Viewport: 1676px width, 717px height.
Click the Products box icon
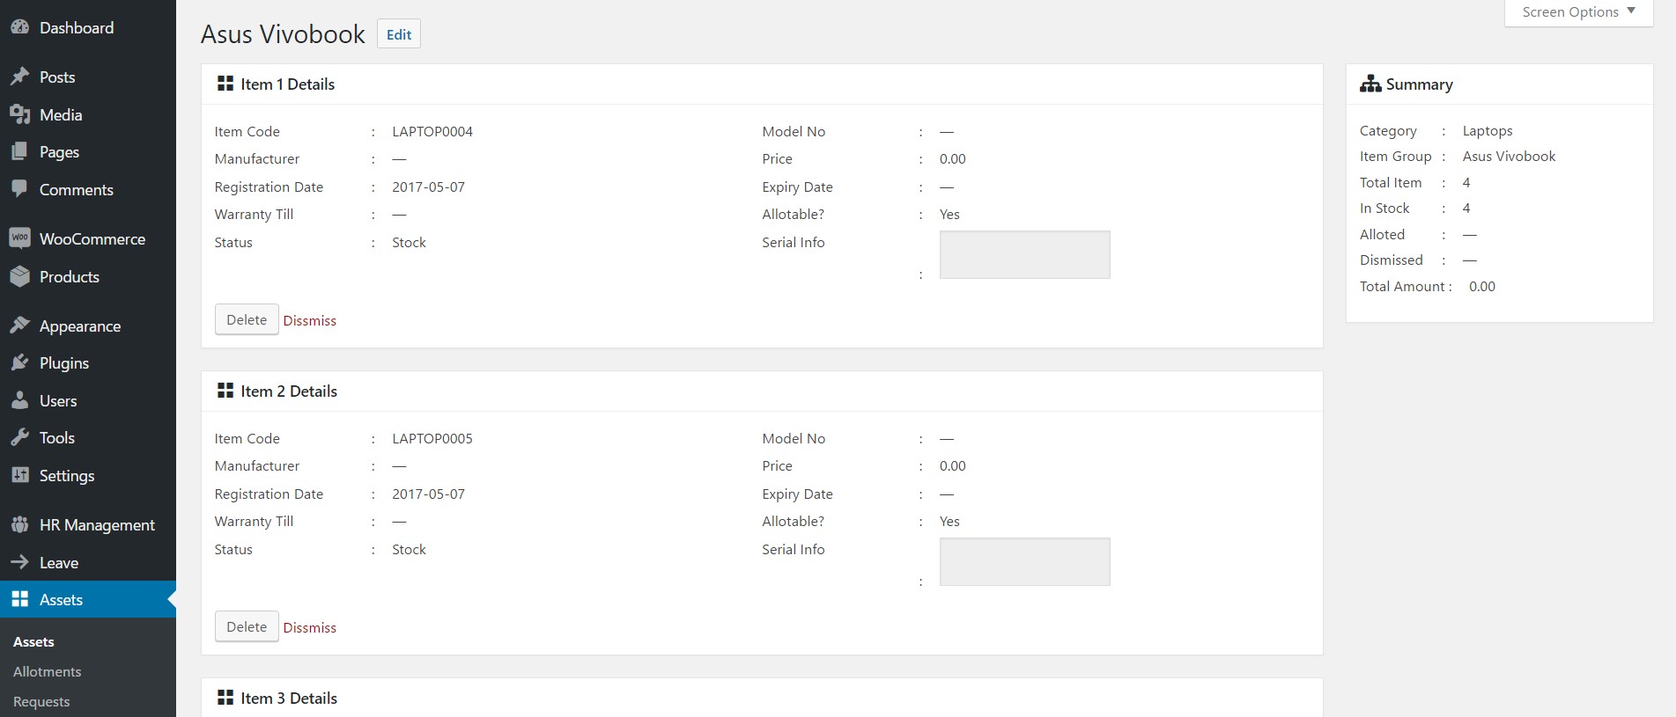point(19,276)
